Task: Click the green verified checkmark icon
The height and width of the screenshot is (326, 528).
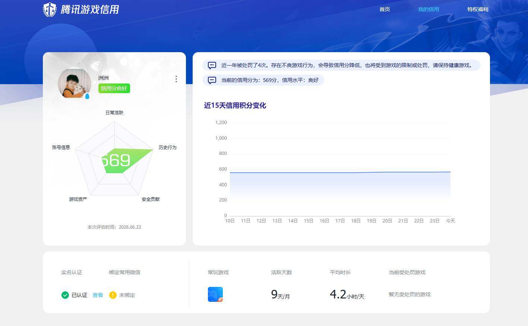Action: click(65, 295)
